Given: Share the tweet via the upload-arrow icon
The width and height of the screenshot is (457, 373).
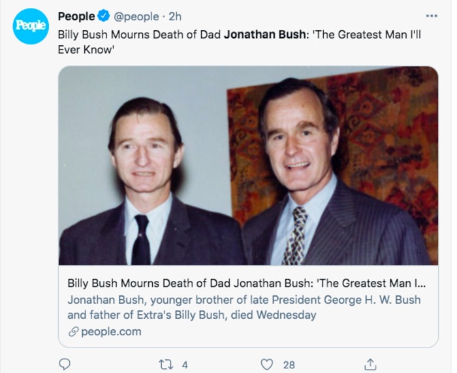Looking at the screenshot, I should click(370, 365).
